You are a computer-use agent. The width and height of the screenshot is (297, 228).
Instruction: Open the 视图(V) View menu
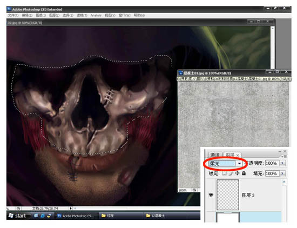110,15
